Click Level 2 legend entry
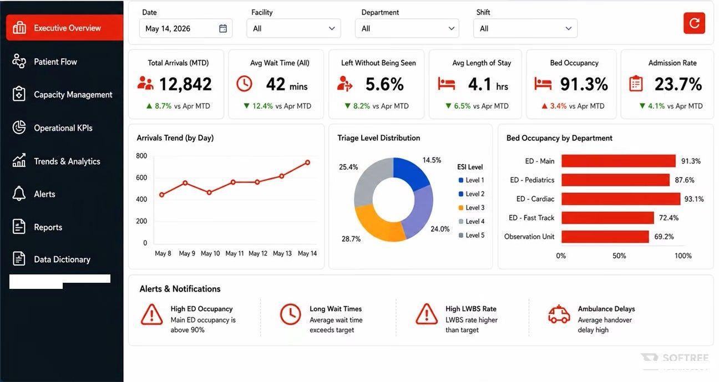719x382 pixels. 472,194
